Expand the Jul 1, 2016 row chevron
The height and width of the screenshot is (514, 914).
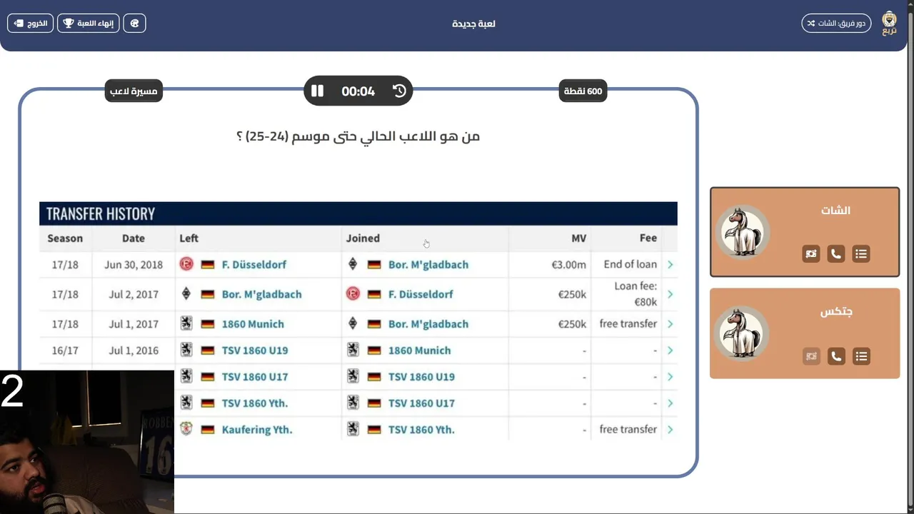coord(670,351)
